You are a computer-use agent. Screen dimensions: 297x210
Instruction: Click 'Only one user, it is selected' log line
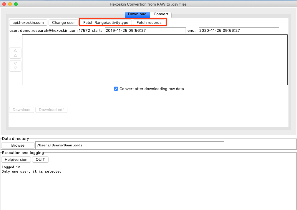click(31, 171)
